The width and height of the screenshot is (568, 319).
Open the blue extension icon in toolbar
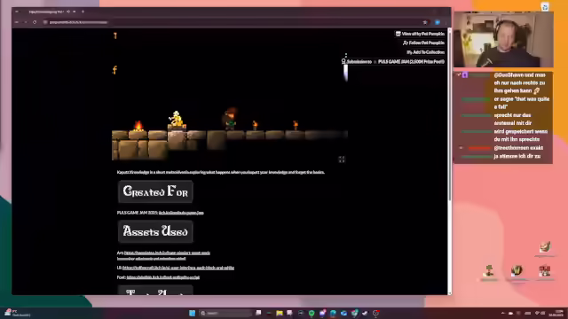pos(438,22)
